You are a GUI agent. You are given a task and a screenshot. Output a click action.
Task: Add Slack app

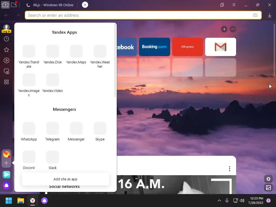click(x=53, y=160)
